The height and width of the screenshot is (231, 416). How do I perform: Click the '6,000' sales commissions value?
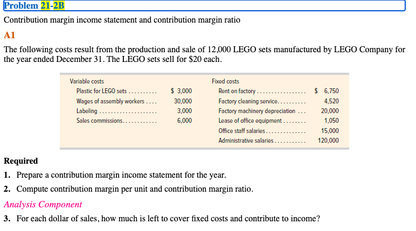coord(185,121)
